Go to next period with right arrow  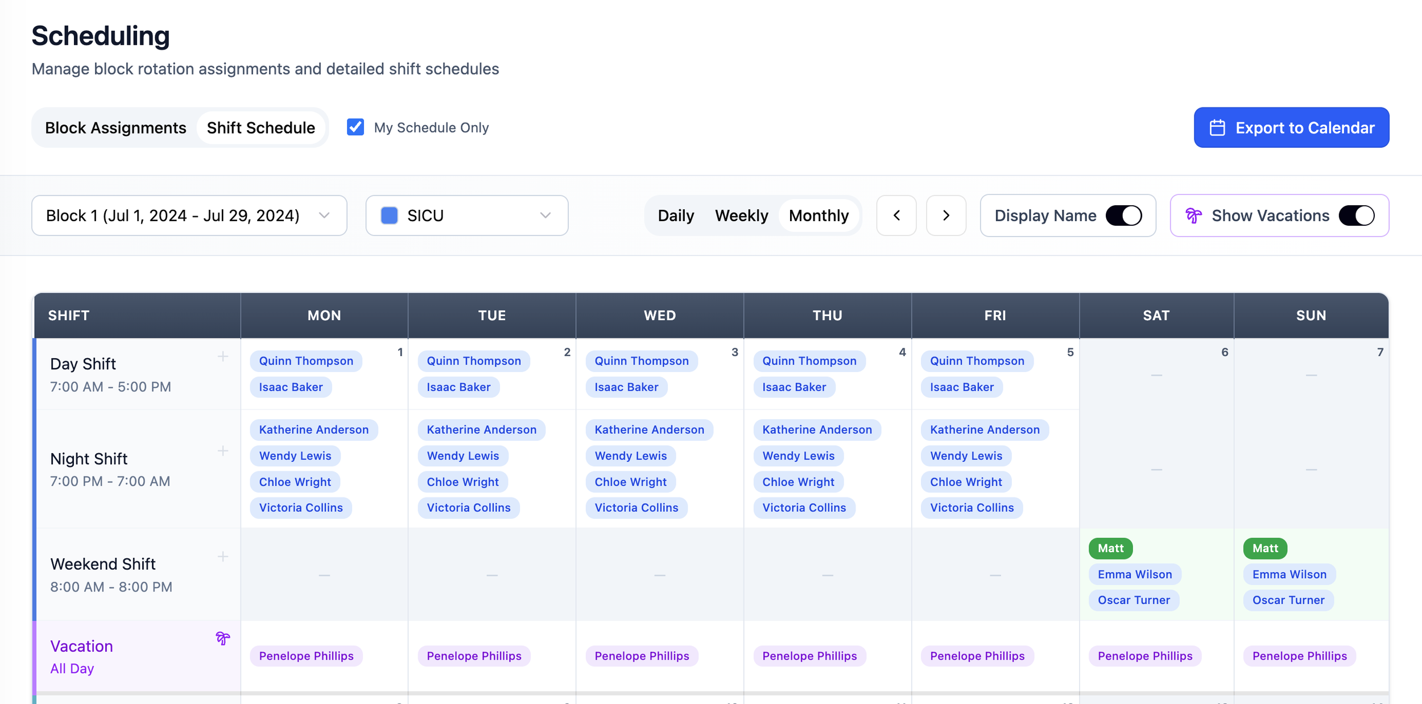pos(946,216)
